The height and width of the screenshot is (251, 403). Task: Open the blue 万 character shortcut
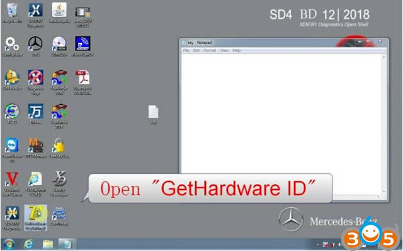35,114
